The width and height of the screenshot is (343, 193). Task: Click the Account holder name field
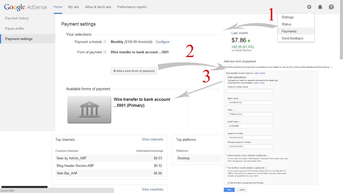(250, 91)
